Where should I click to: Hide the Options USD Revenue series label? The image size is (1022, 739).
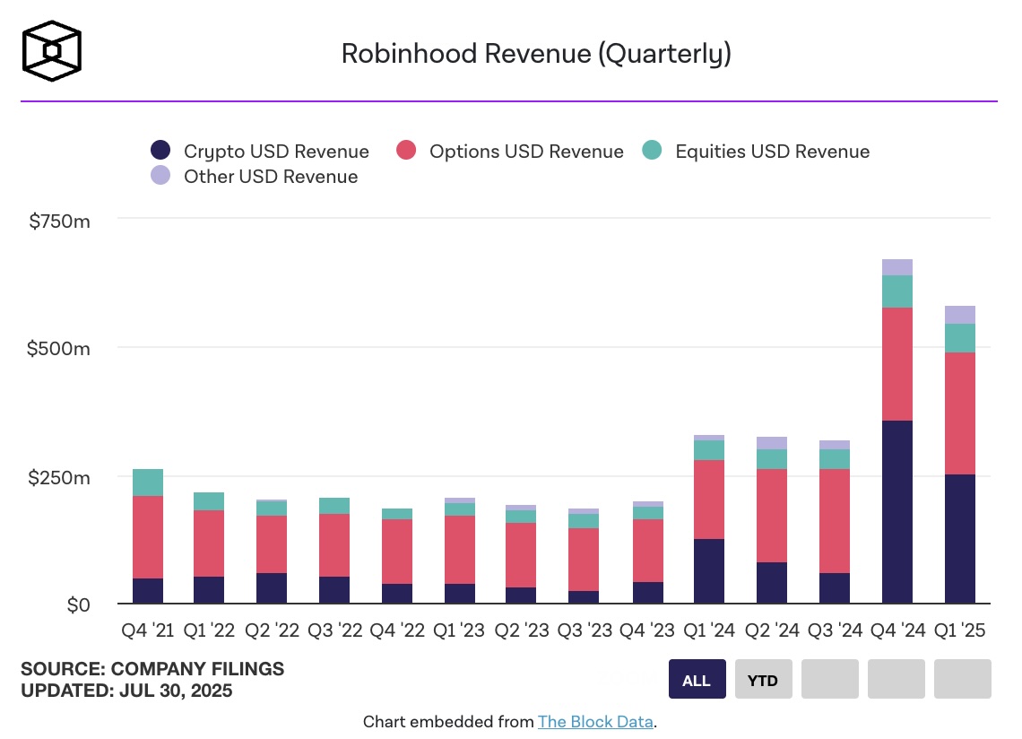[x=526, y=152]
